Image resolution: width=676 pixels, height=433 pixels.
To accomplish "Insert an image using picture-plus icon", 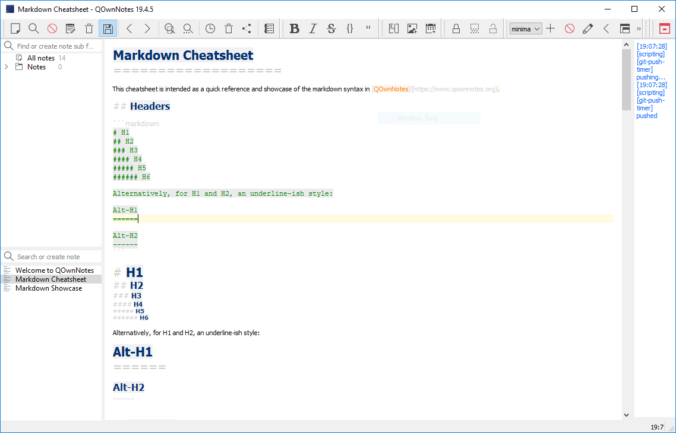I will point(412,29).
